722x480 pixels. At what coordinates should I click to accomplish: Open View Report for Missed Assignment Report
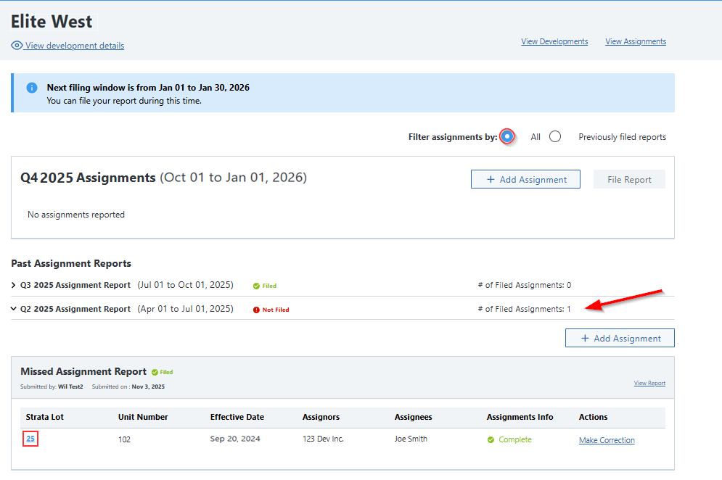click(x=649, y=384)
